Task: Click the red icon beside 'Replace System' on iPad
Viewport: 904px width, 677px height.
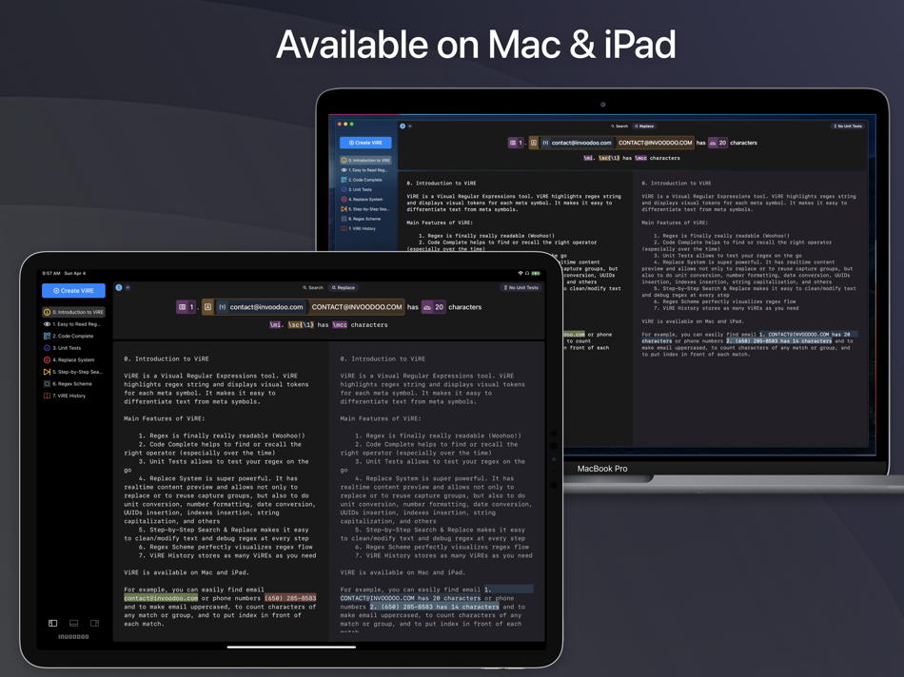Action: (x=47, y=359)
